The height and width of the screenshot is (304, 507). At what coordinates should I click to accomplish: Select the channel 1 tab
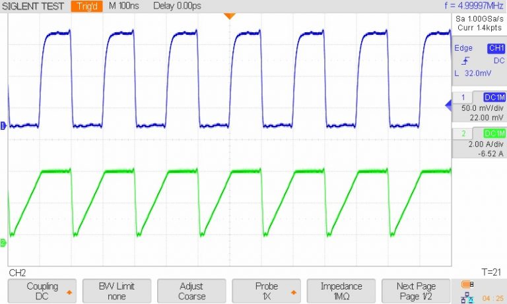pyautogui.click(x=463, y=98)
